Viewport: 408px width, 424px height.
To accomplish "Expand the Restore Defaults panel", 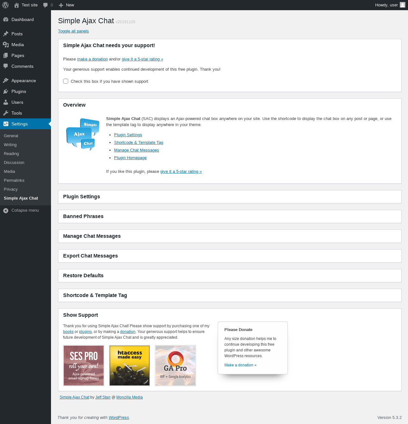I will (x=230, y=276).
